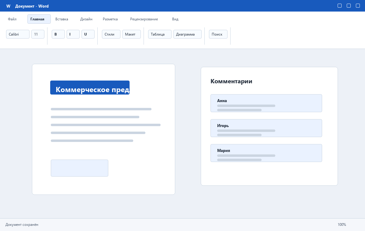Open the Рецензирование tab
The width and height of the screenshot is (365, 231).
click(x=144, y=19)
